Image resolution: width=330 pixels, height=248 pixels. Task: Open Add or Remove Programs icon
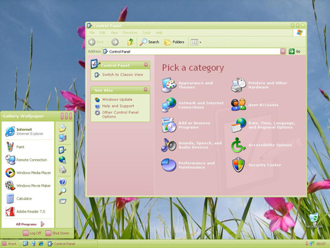tap(169, 125)
